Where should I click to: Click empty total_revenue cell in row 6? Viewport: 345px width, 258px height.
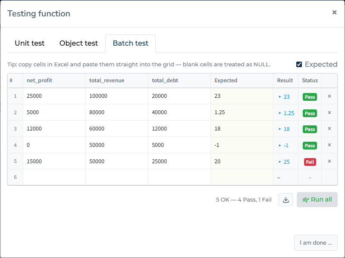click(x=117, y=177)
